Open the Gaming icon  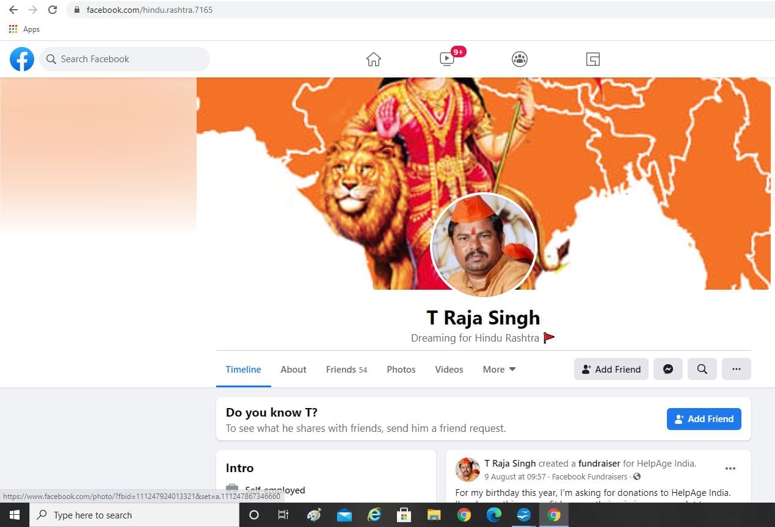[592, 59]
